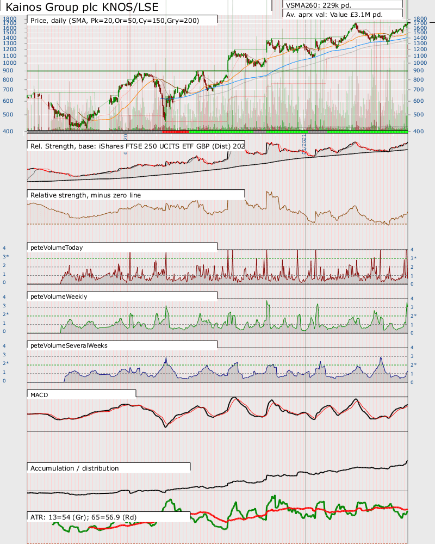Select the Accumulation / distribution label
435x544 pixels.
click(x=74, y=468)
